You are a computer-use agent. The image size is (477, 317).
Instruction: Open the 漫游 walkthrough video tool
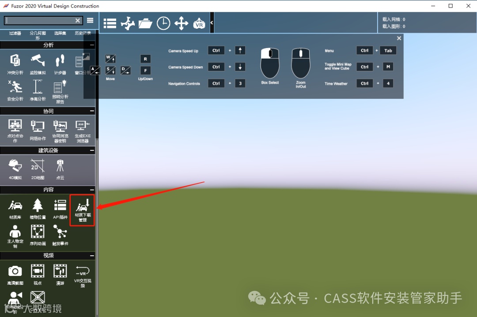60,275
